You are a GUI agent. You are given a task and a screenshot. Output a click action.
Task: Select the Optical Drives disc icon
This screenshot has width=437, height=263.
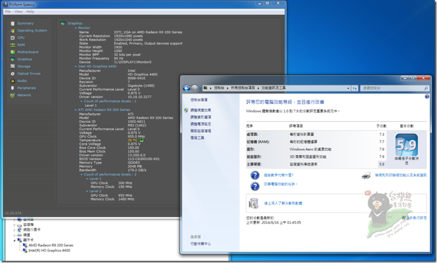[13, 74]
